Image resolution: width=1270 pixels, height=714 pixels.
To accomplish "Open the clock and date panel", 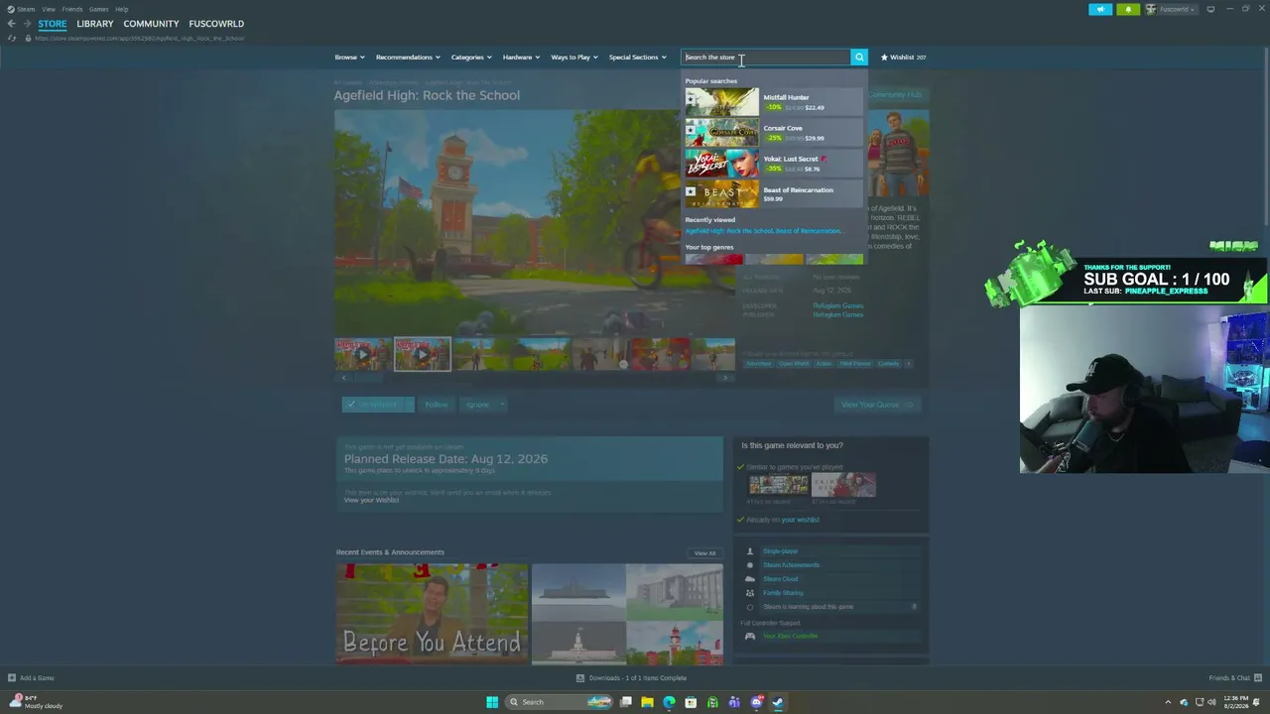I will pos(1238,702).
